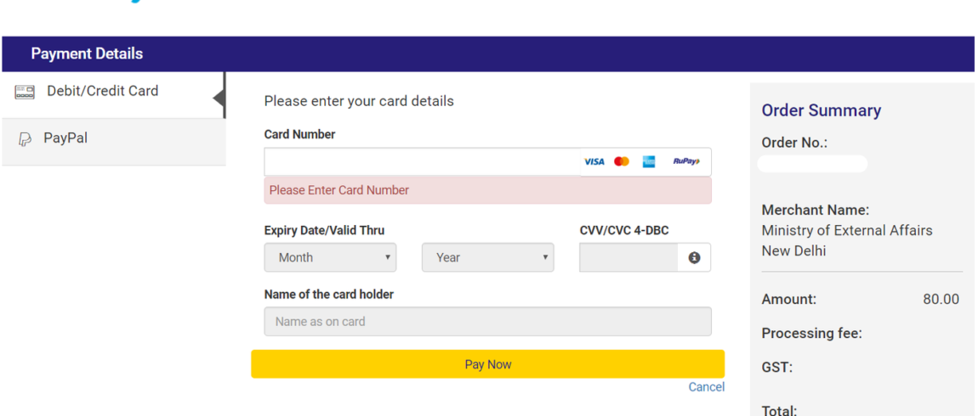Click the Visa logo in card field
Image resolution: width=978 pixels, height=416 pixels.
594,162
